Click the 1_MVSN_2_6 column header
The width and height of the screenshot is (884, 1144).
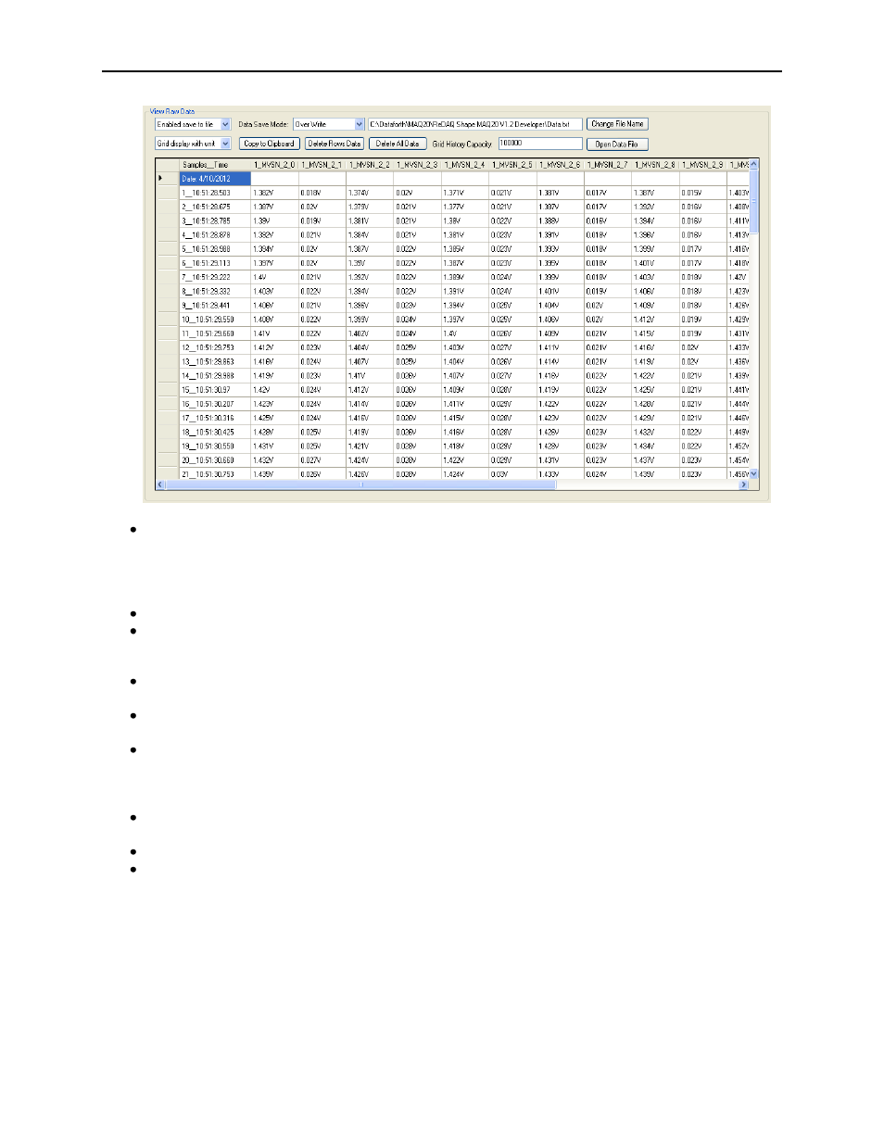(560, 165)
